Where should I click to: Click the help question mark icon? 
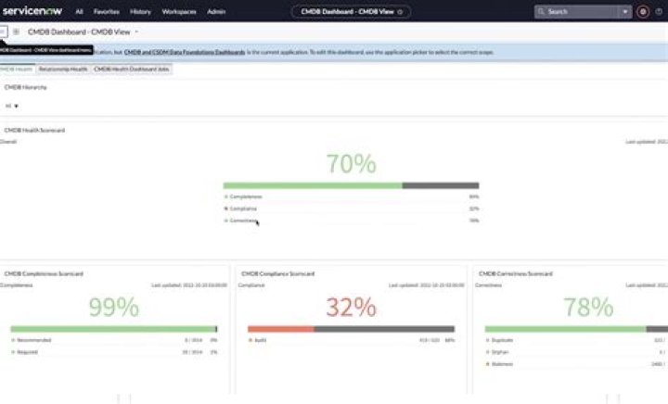coord(659,12)
